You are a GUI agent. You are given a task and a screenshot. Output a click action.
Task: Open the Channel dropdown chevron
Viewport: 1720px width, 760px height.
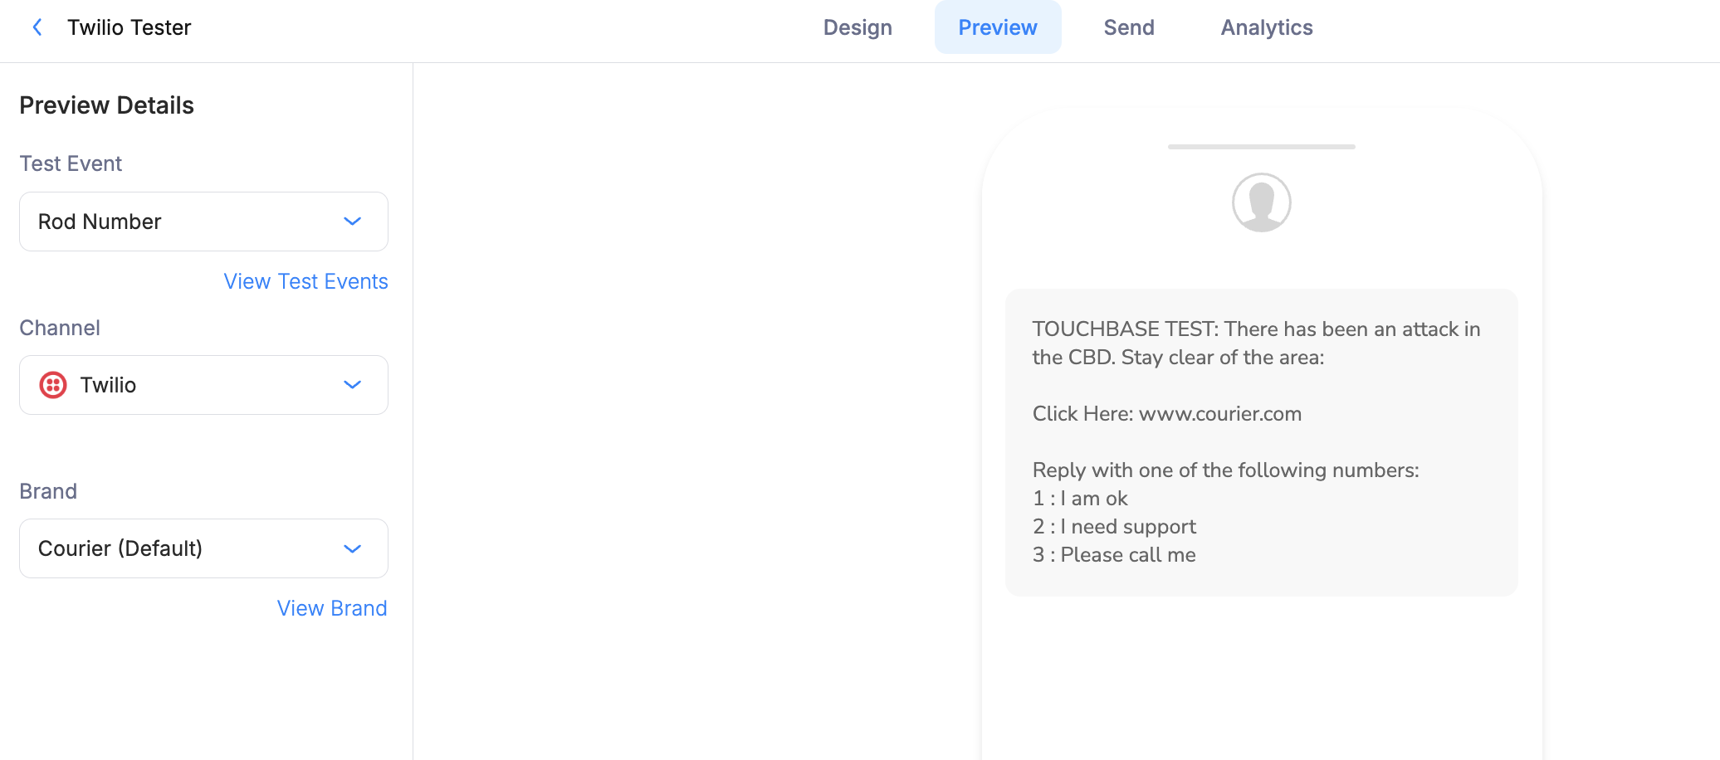tap(352, 385)
